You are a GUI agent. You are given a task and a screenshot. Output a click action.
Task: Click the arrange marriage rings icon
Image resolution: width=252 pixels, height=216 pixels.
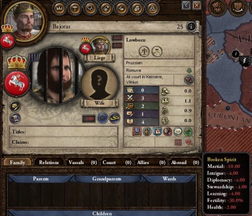pyautogui.click(x=115, y=118)
